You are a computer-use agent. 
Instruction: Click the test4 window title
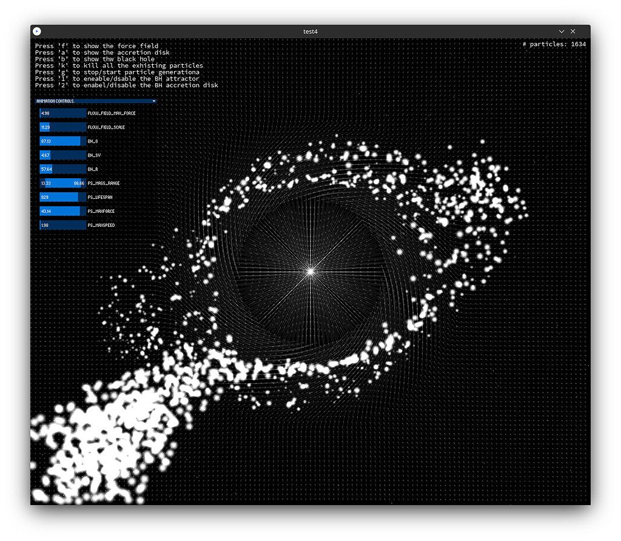pyautogui.click(x=310, y=31)
